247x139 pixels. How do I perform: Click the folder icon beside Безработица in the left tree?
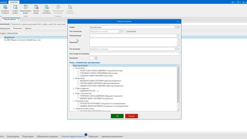pos(3,37)
